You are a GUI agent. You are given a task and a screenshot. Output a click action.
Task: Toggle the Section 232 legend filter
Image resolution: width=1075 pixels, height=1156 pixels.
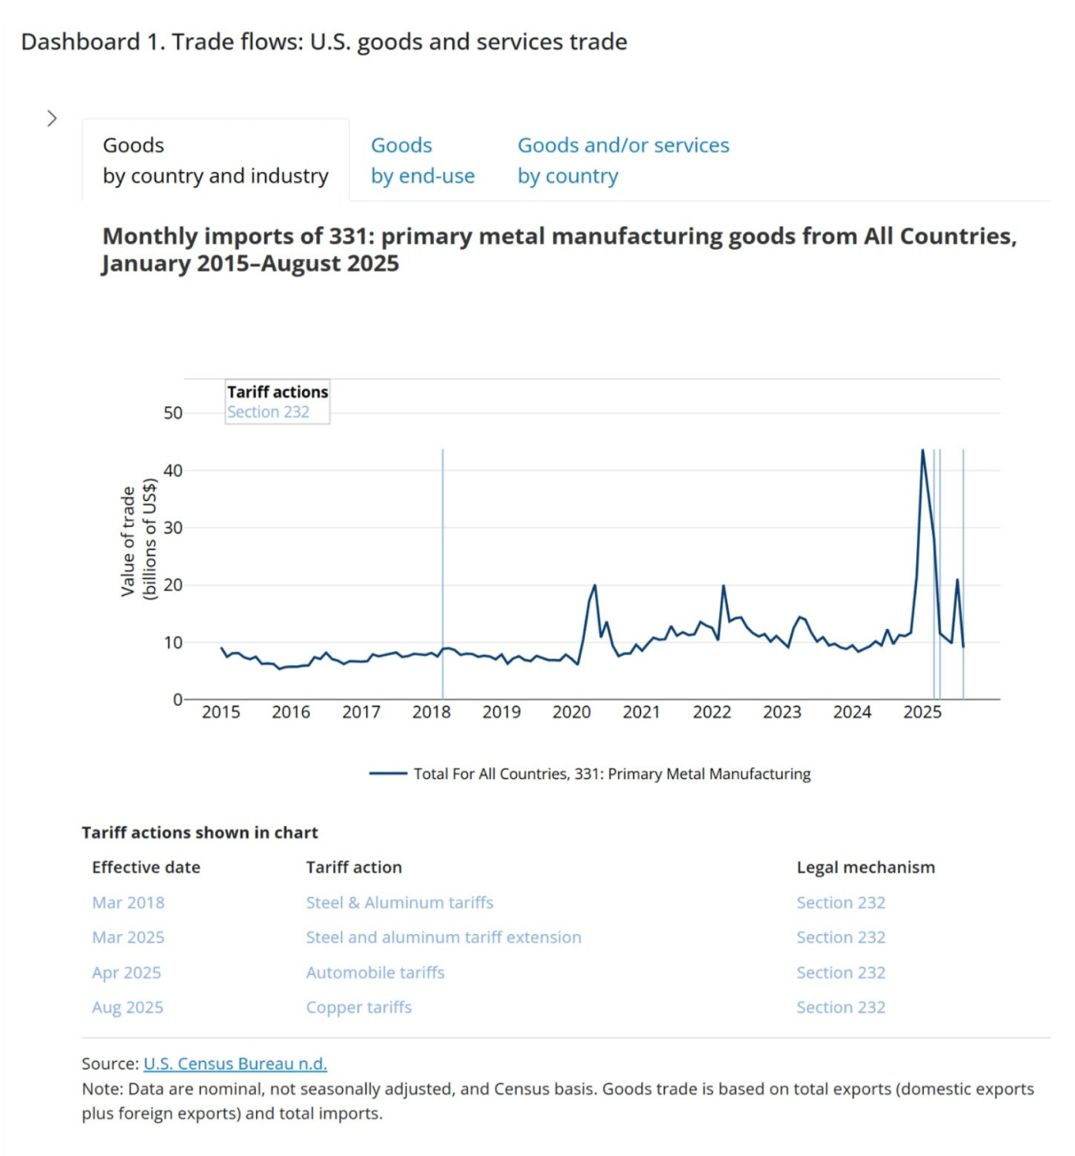pos(270,412)
